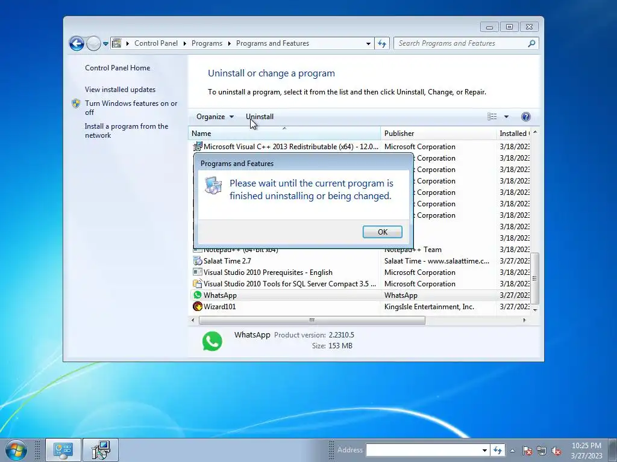This screenshot has height=462, width=617.
Task: Click Visual Studio 2010 Prerequisites icon
Action: coord(198,273)
